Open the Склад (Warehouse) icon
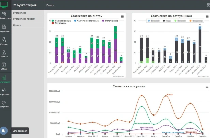This screenshot has width=210, height=138. click(4, 65)
